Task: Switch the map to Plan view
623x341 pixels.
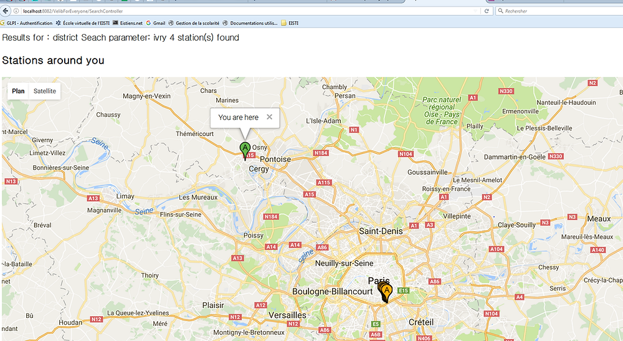Action: [18, 91]
